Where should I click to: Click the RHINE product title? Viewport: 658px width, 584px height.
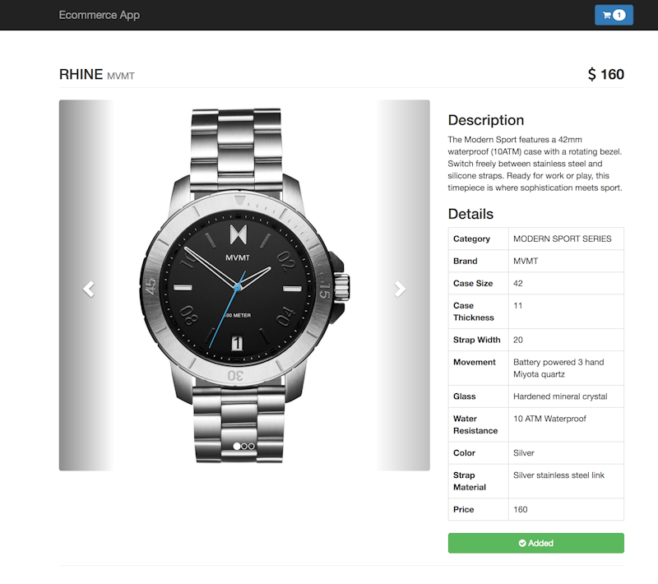point(81,74)
